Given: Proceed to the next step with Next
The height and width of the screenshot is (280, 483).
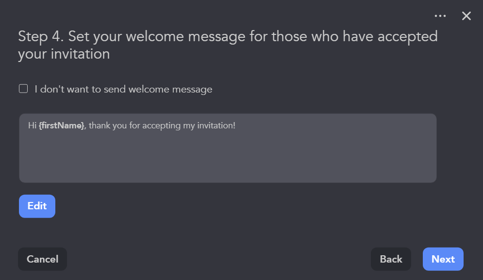Looking at the screenshot, I should coord(443,259).
